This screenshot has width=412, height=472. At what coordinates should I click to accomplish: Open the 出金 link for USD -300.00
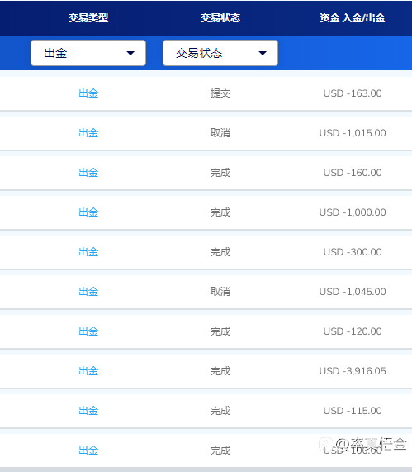tap(88, 252)
